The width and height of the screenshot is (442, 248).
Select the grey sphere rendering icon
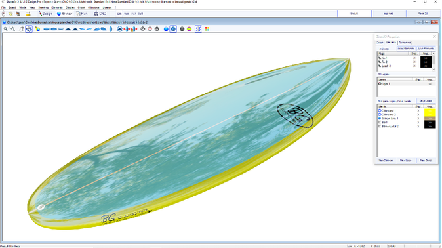click(182, 29)
